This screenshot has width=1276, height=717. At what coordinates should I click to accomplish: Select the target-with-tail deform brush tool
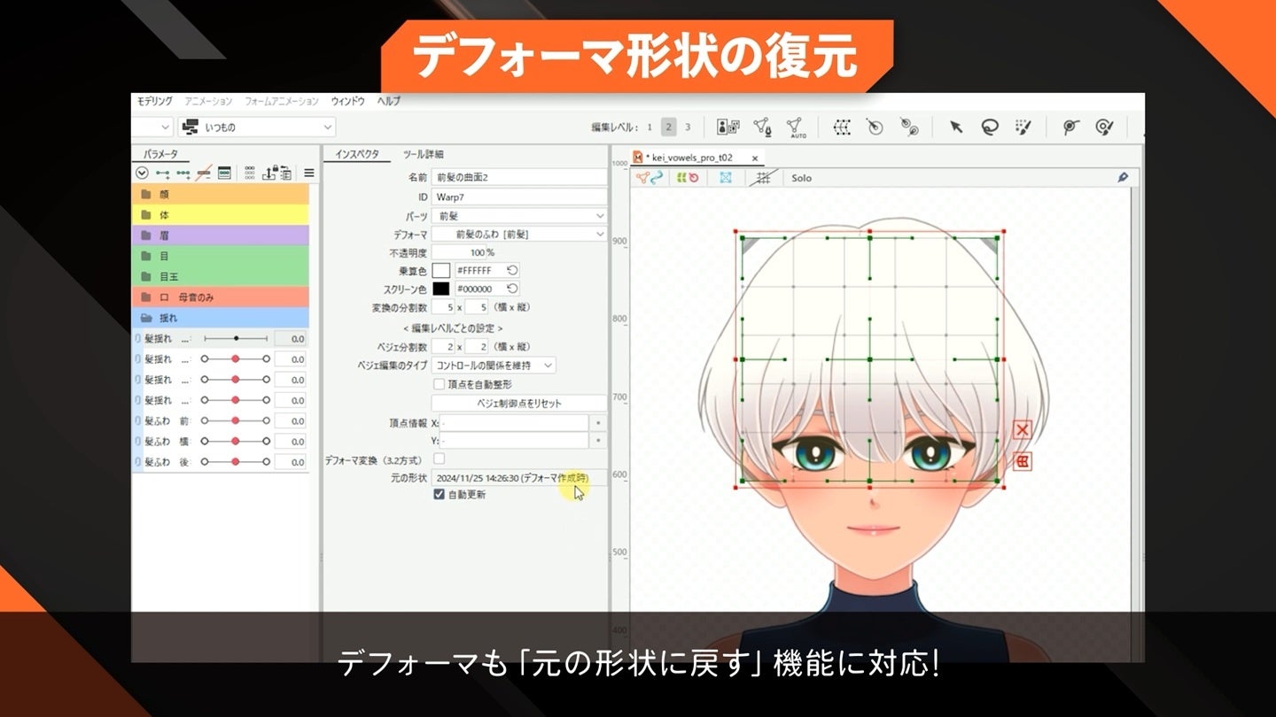point(1070,127)
